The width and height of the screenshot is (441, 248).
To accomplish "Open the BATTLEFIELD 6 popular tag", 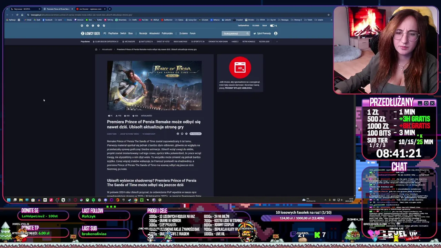I will (146, 42).
